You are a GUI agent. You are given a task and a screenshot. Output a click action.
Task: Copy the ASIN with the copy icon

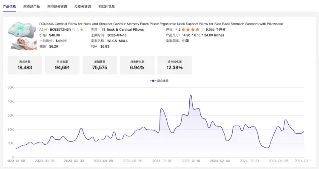click(74, 30)
